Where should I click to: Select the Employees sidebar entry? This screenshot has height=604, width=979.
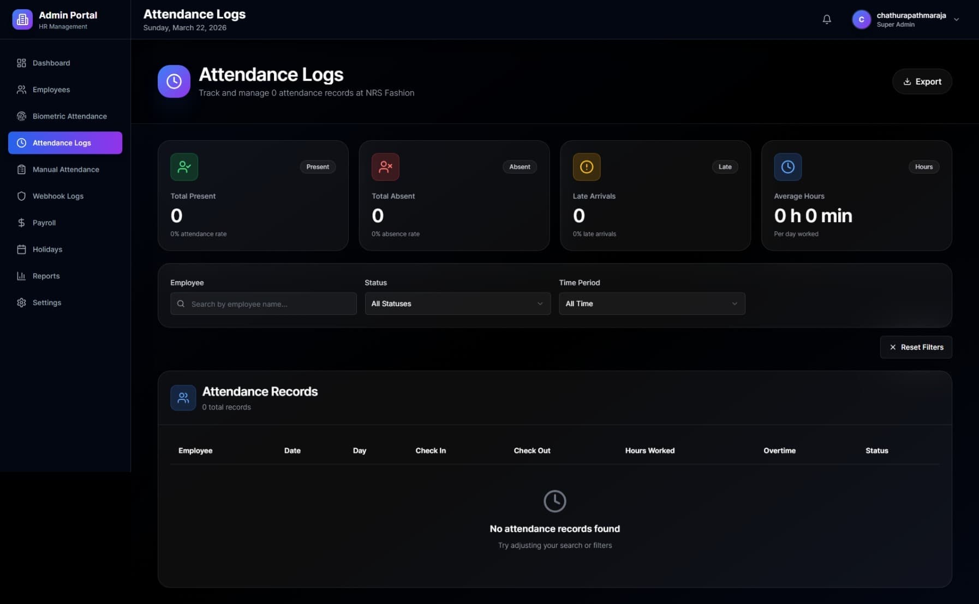[x=51, y=89]
